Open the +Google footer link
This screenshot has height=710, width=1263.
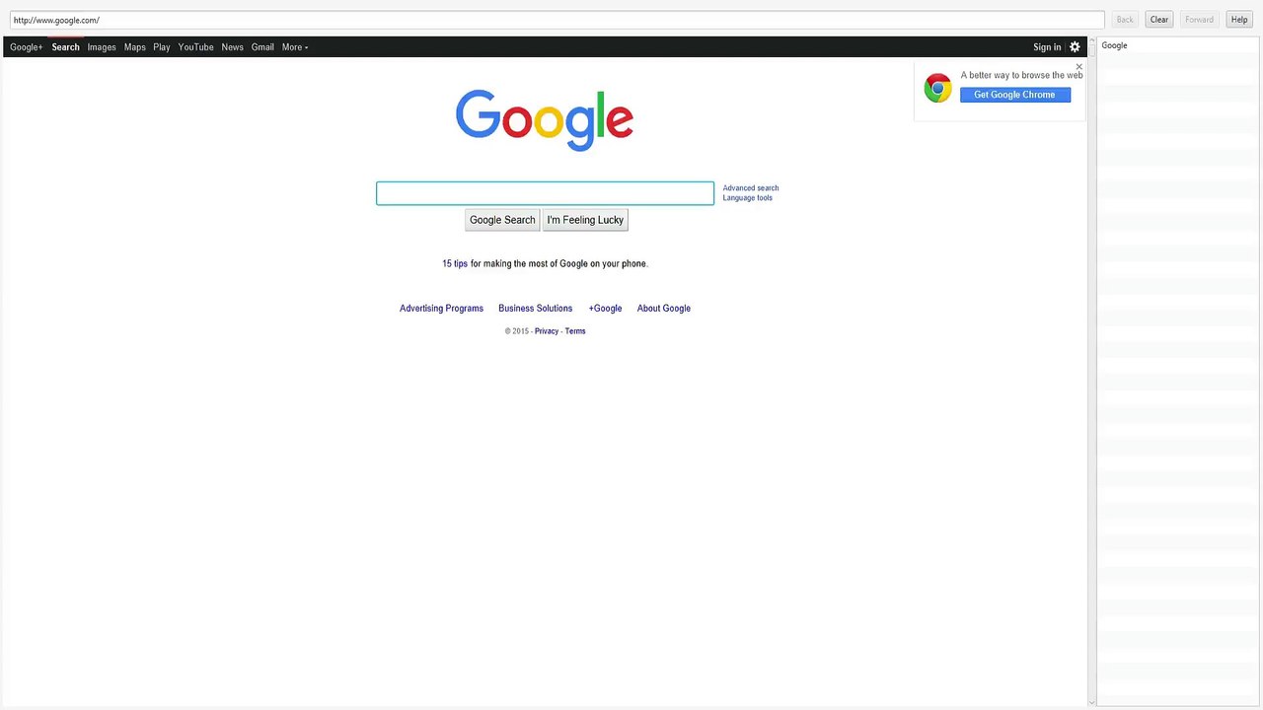pos(606,309)
